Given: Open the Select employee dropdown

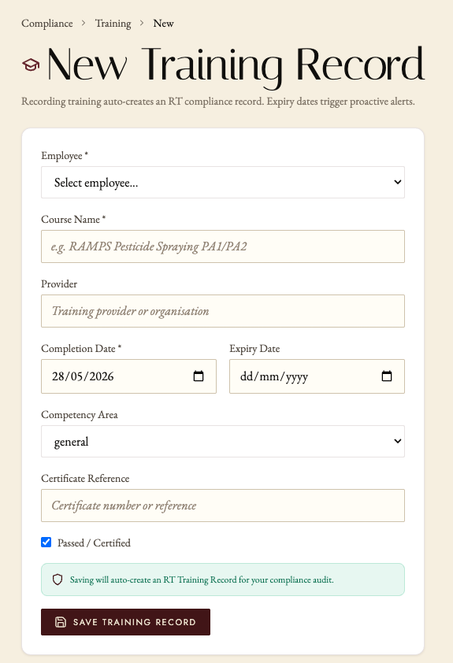Looking at the screenshot, I should (x=223, y=182).
